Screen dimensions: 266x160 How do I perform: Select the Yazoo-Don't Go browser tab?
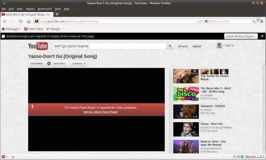(x=27, y=15)
